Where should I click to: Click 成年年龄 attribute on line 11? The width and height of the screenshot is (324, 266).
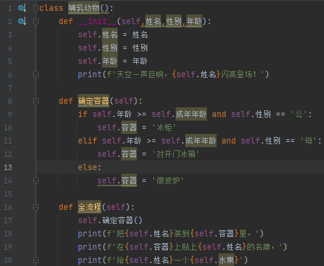201,141
